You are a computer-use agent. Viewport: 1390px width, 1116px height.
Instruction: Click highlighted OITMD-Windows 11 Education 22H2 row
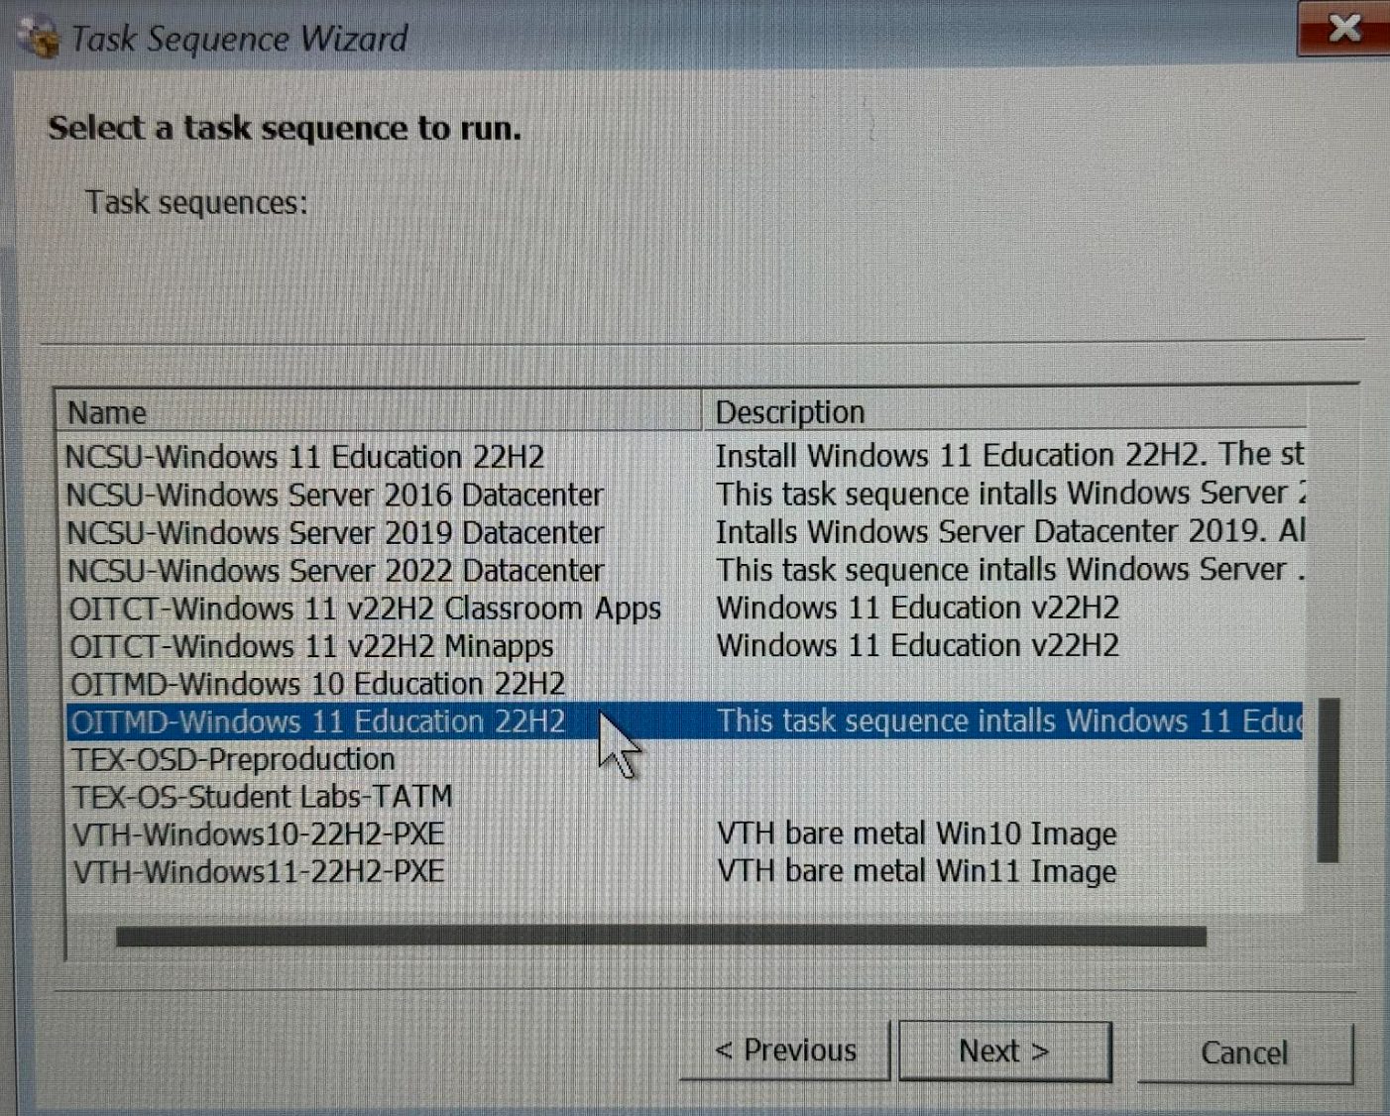point(317,722)
